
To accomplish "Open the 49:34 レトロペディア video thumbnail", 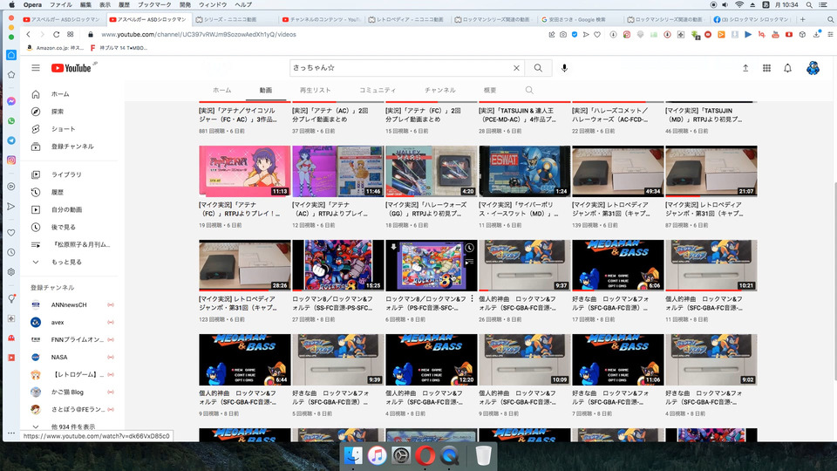I will pos(617,171).
